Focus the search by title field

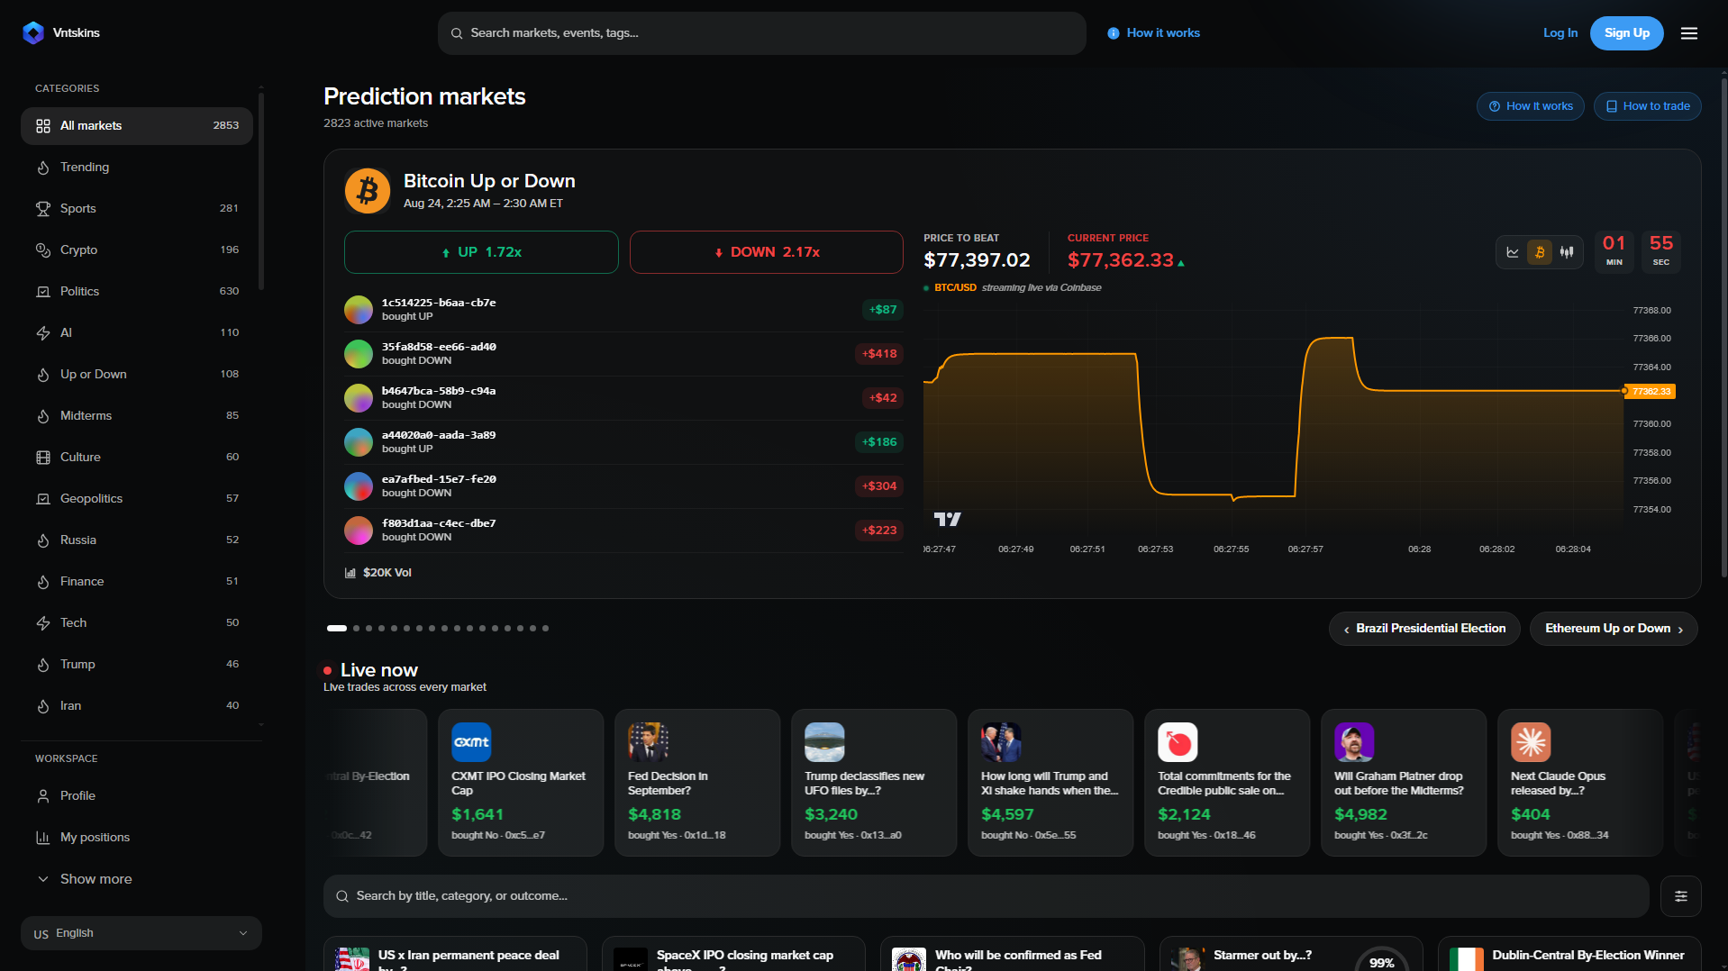point(987,896)
